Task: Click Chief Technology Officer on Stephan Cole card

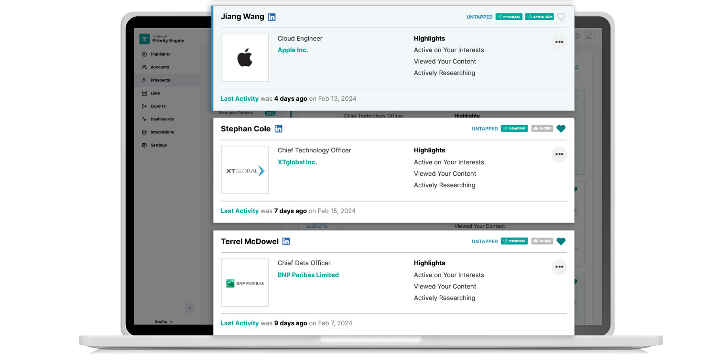Action: point(315,150)
